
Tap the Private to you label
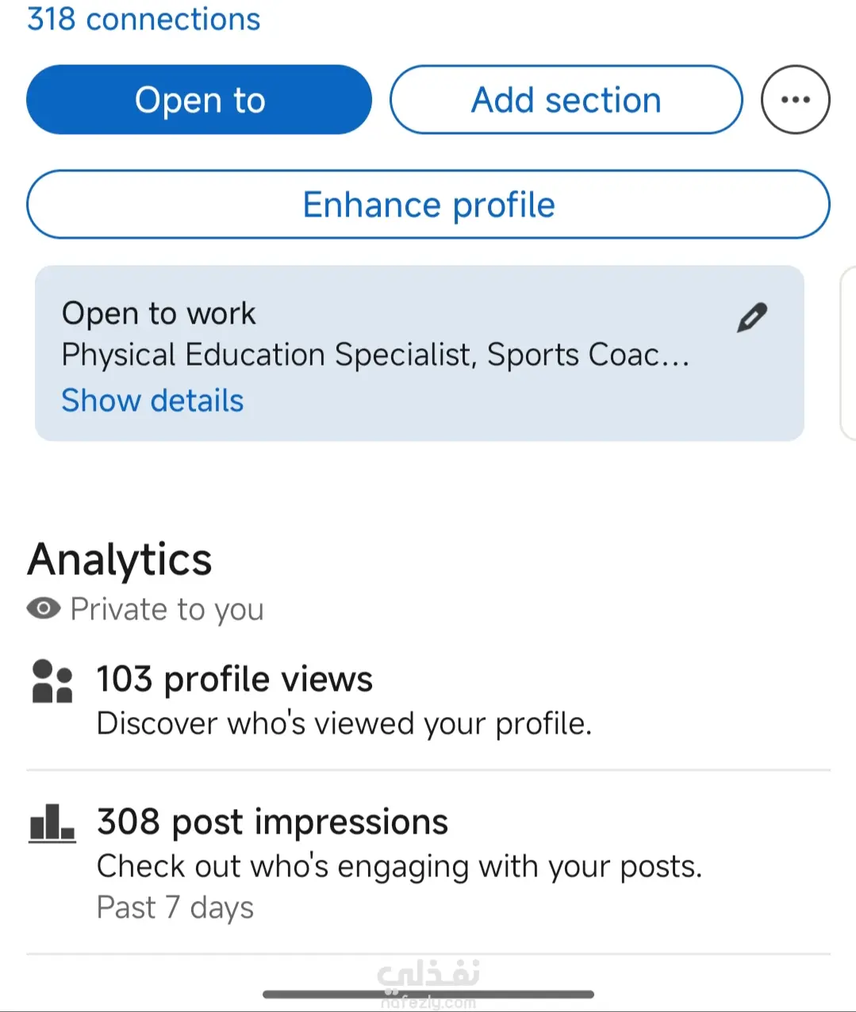(167, 609)
